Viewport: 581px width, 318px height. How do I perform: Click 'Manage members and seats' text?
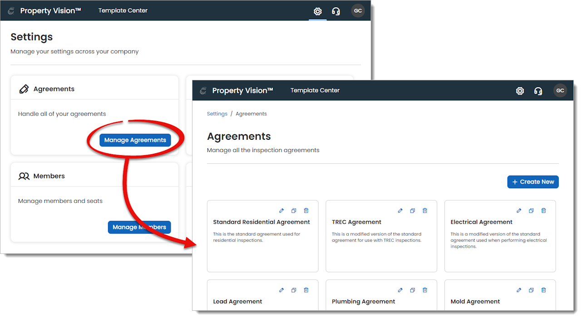point(60,201)
